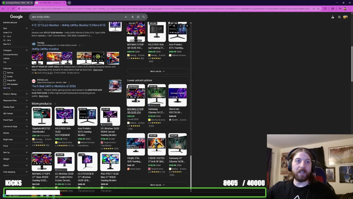Image resolution: width=353 pixels, height=199 pixels.
Task: Mute the asmongold Stream tab audio
Action: tap(28, 3)
